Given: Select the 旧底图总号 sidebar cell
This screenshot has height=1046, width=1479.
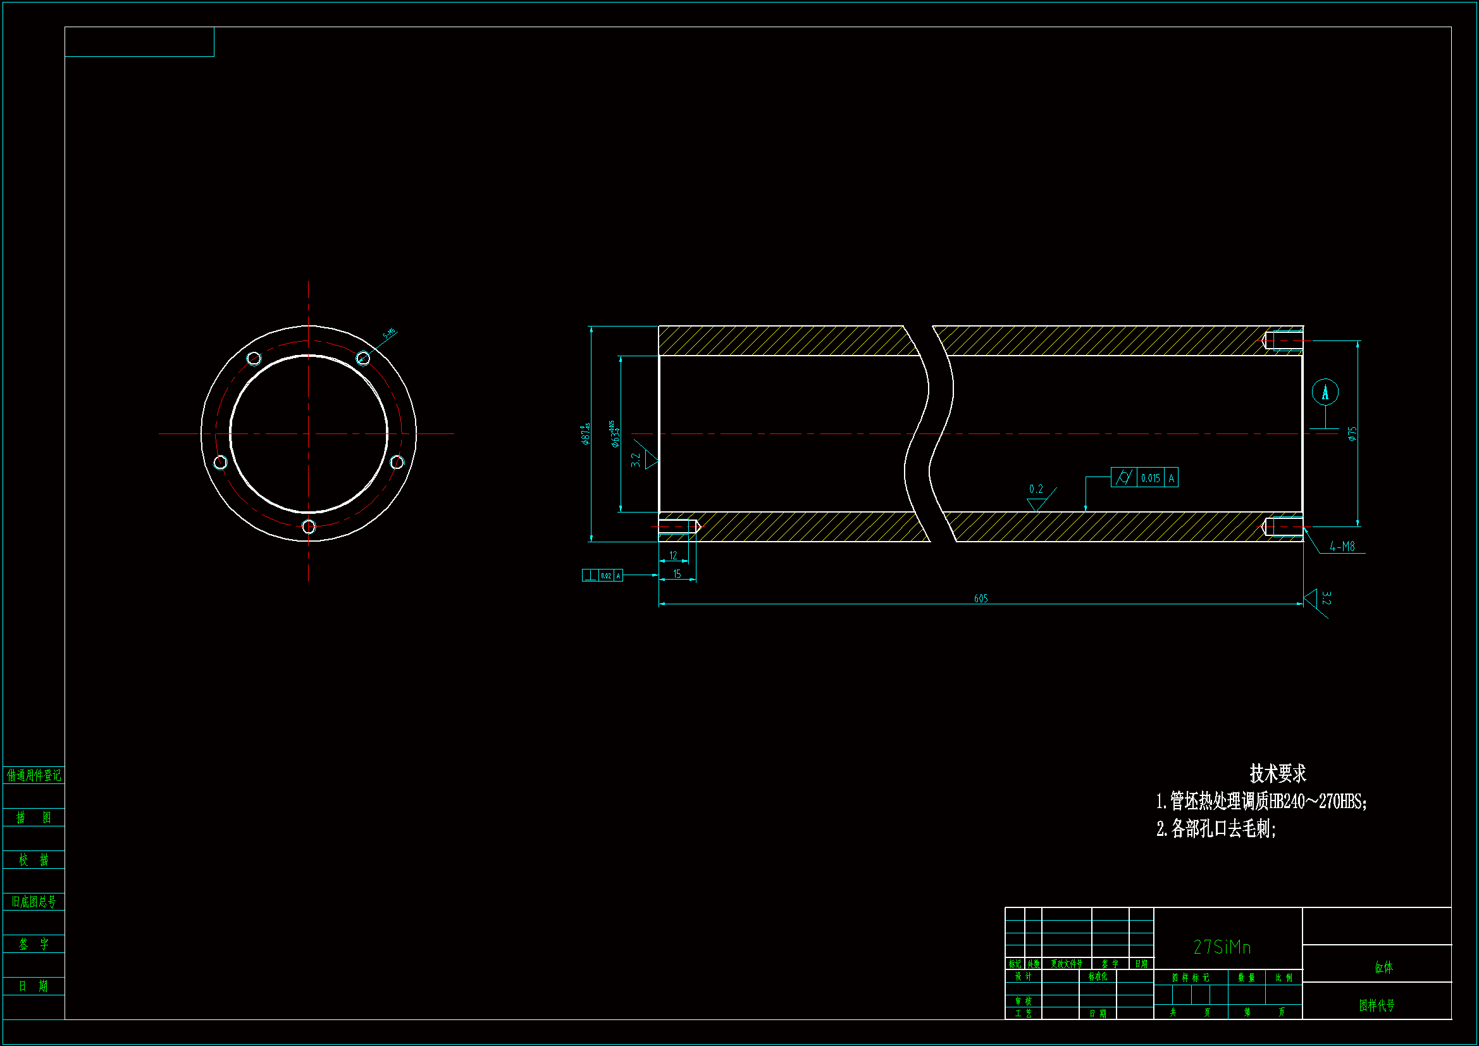Looking at the screenshot, I should [34, 902].
